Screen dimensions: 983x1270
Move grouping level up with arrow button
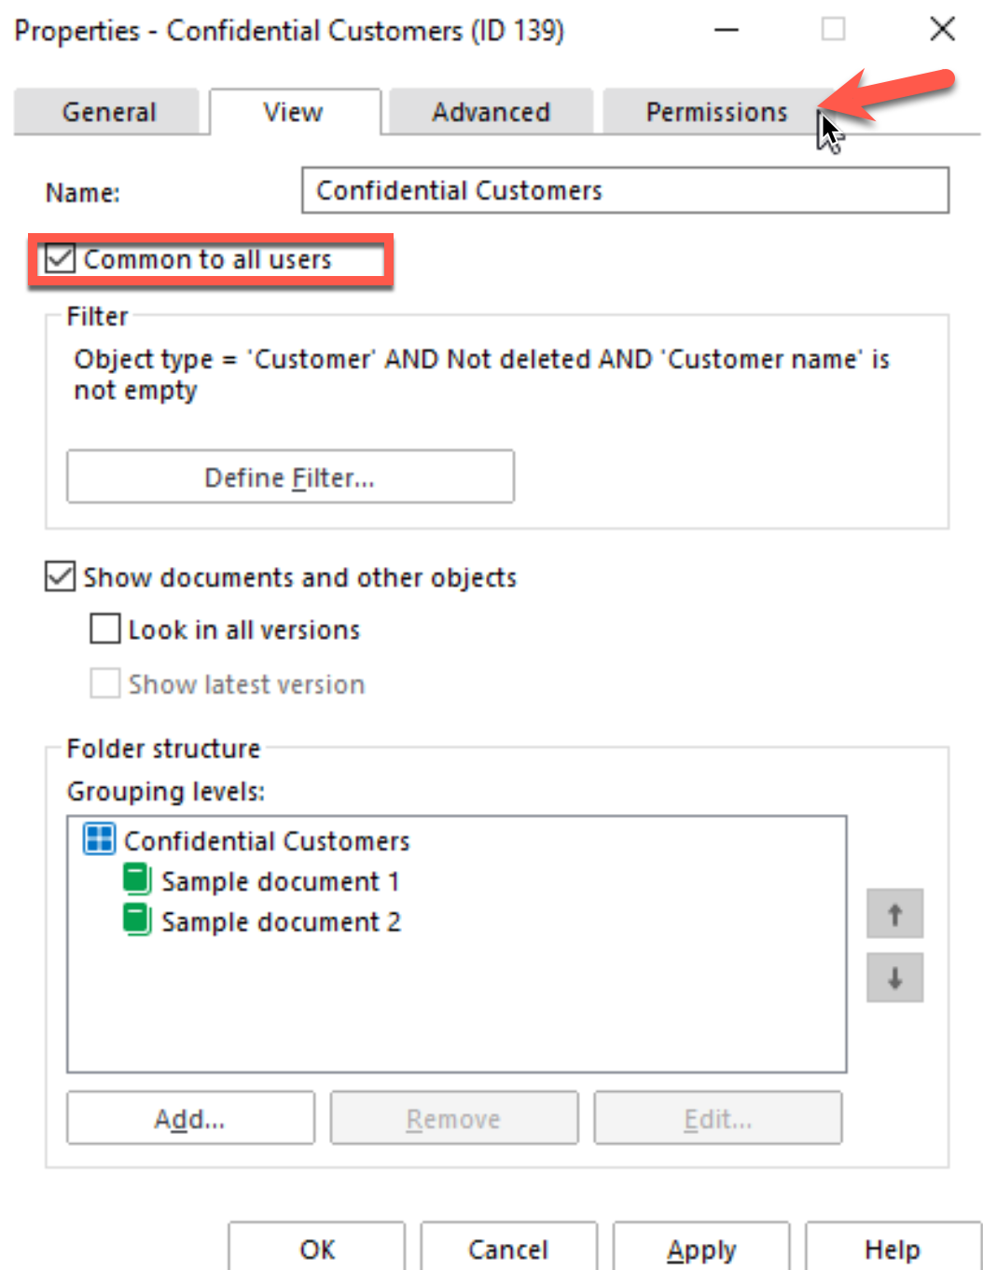point(894,914)
